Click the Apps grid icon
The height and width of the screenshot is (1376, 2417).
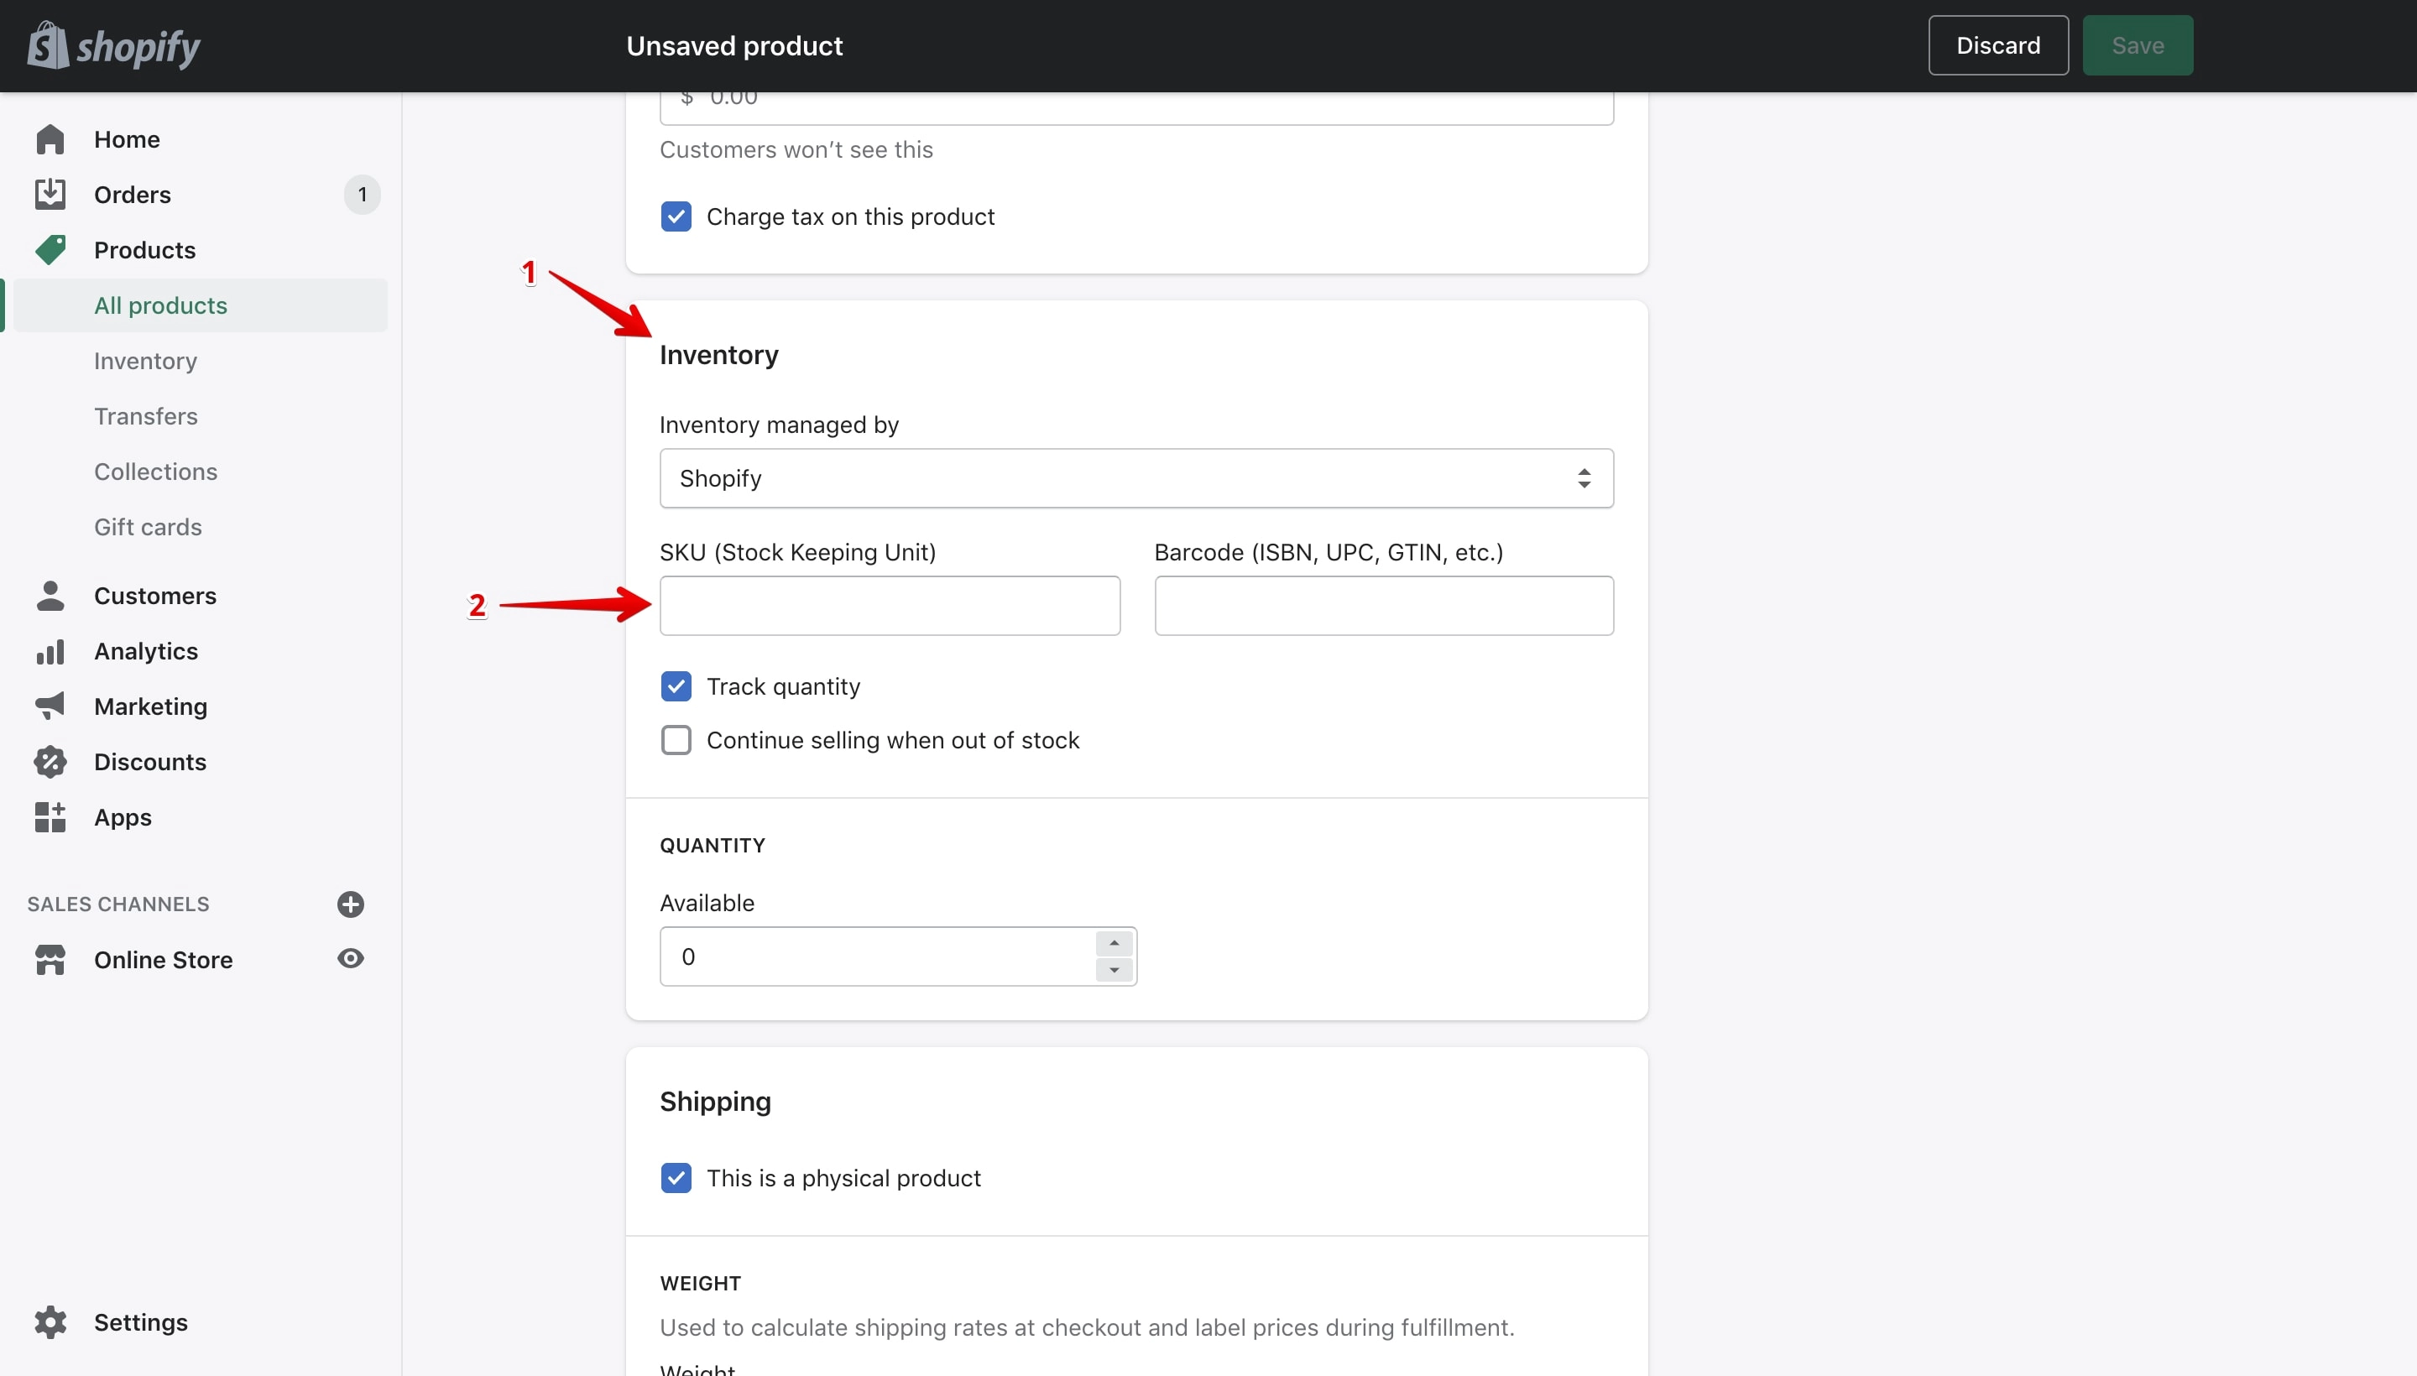click(x=50, y=816)
